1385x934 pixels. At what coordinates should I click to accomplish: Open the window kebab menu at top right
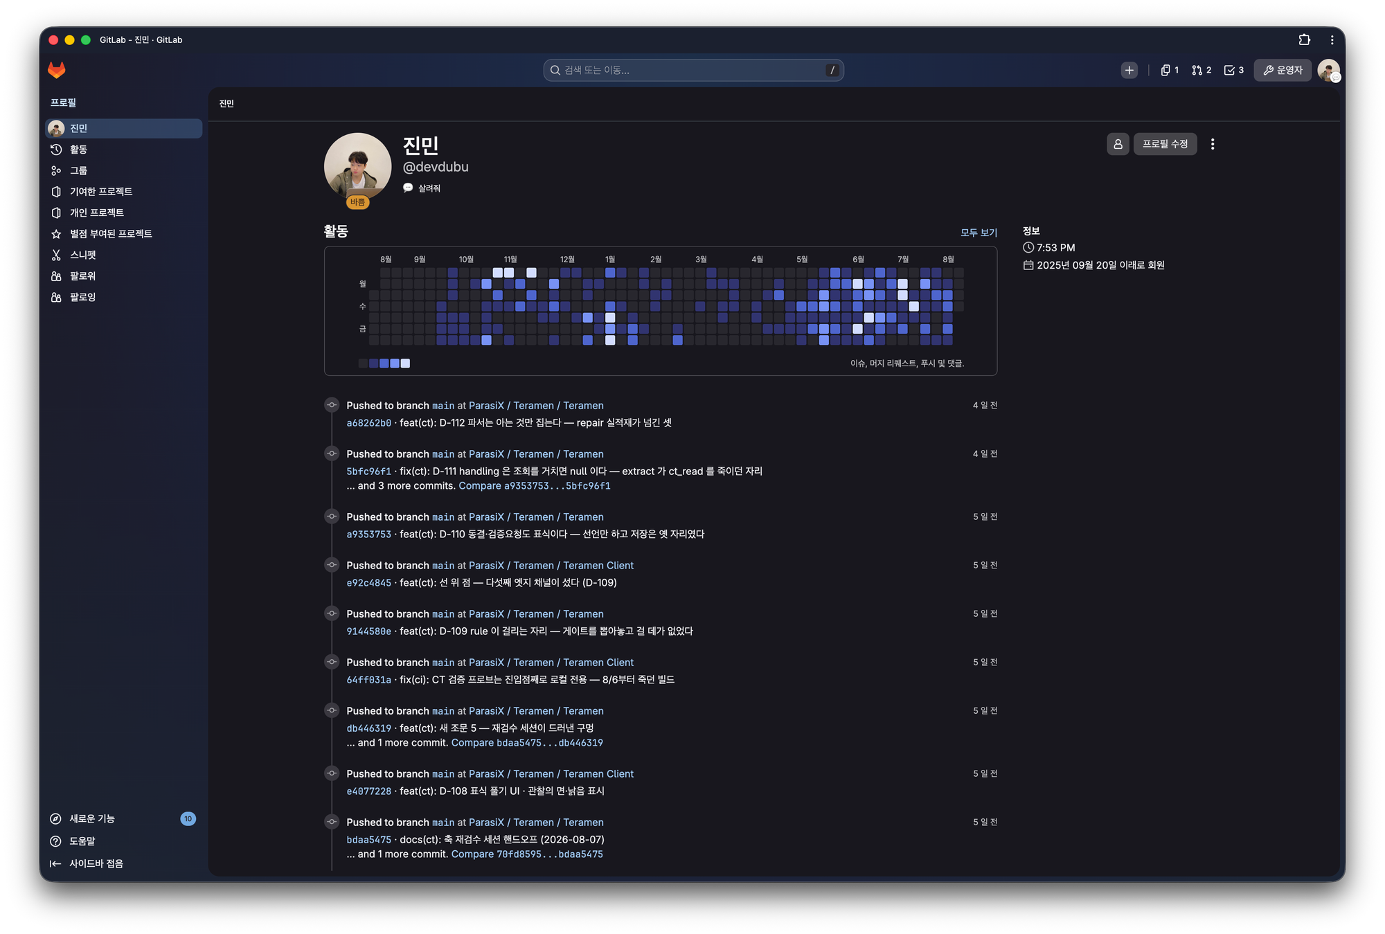(1332, 39)
